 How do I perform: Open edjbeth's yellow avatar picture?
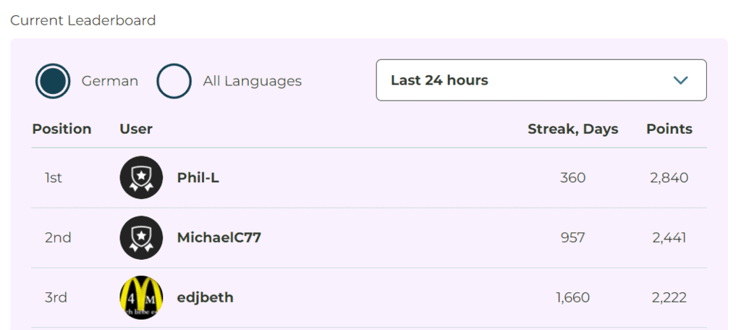click(x=141, y=297)
